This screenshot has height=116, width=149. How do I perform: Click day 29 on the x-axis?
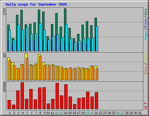131,113
